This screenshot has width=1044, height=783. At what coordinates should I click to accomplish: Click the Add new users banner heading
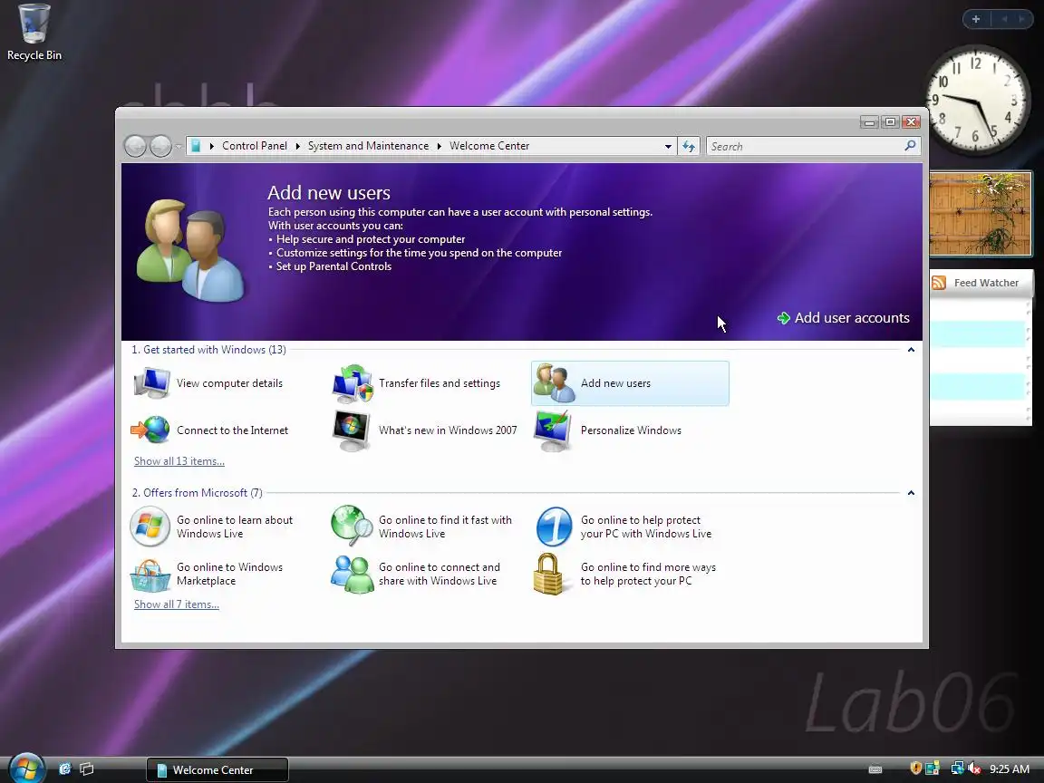coord(329,193)
